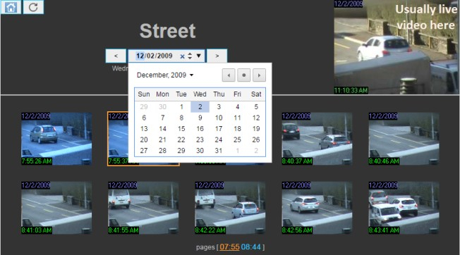This screenshot has width=460, height=255.
Task: View the 8:42:22 AM snapshot thumbnail
Action: [230, 208]
